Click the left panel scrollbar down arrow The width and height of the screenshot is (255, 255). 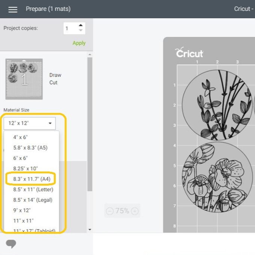pyautogui.click(x=90, y=229)
